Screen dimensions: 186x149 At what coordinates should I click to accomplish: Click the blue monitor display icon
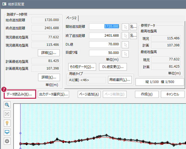(7, 132)
